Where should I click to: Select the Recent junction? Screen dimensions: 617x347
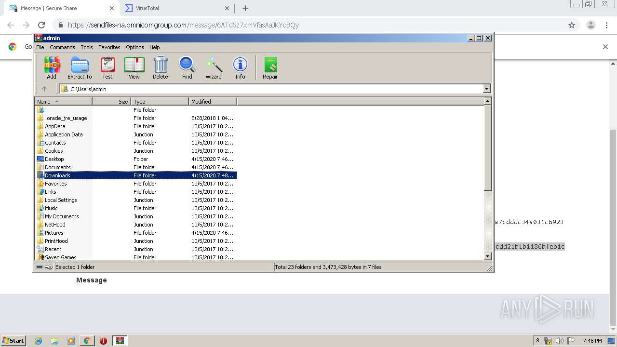pos(135,249)
